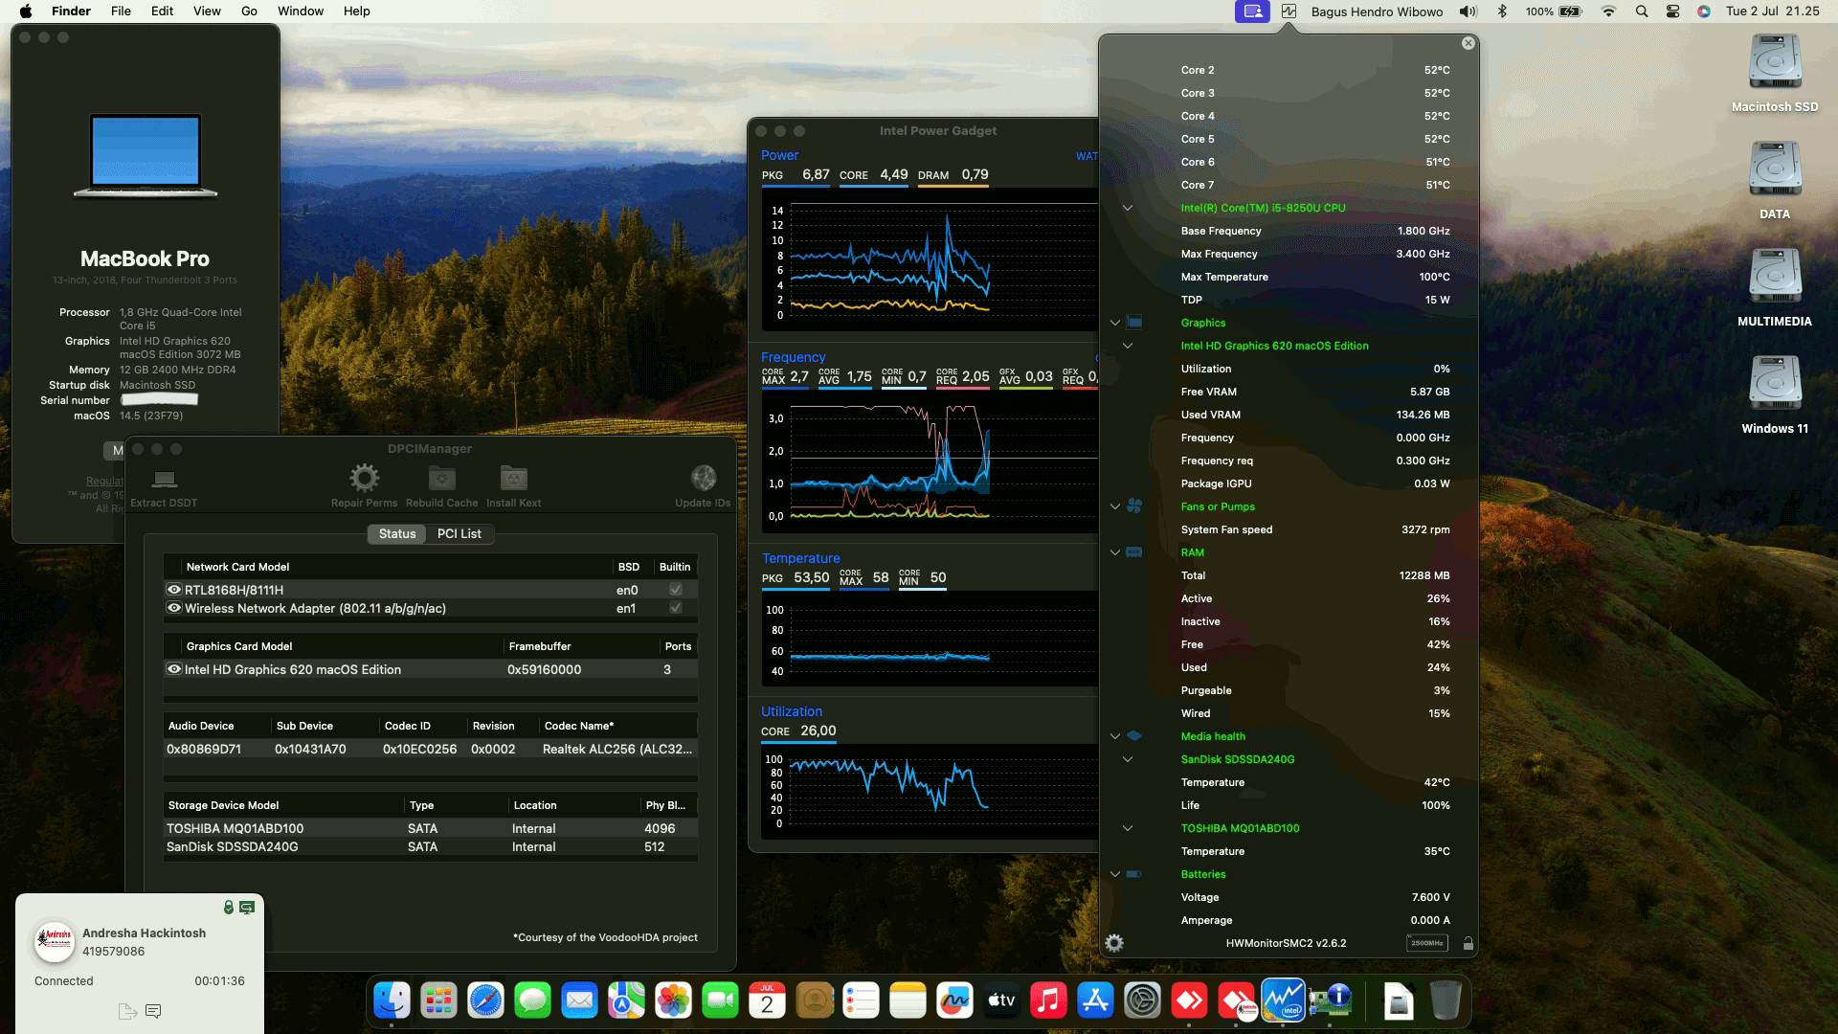Click the Storage Device Model column header

click(x=283, y=805)
